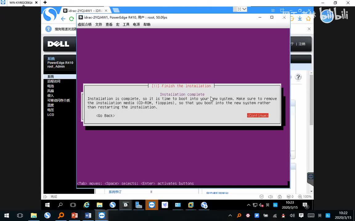
Task: Open Internet Explorer on remote taskbar
Action: coord(87,205)
